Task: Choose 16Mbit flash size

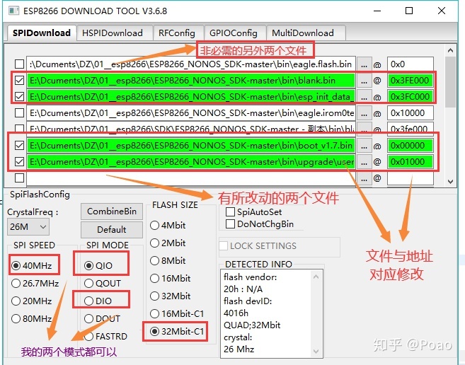Action: pyautogui.click(x=171, y=279)
